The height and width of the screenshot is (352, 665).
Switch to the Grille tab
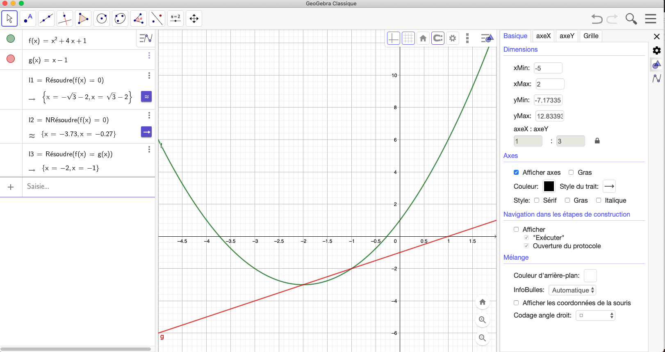click(x=591, y=36)
